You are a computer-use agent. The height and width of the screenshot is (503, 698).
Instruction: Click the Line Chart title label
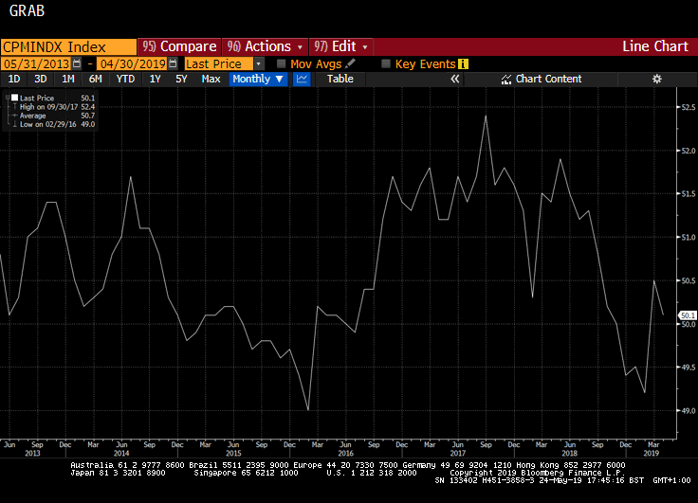tap(654, 46)
